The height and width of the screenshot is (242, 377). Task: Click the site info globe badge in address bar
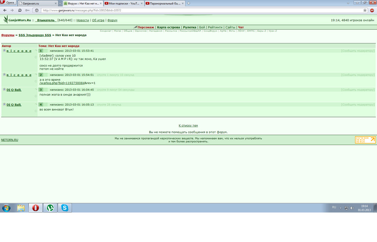tap(36, 11)
